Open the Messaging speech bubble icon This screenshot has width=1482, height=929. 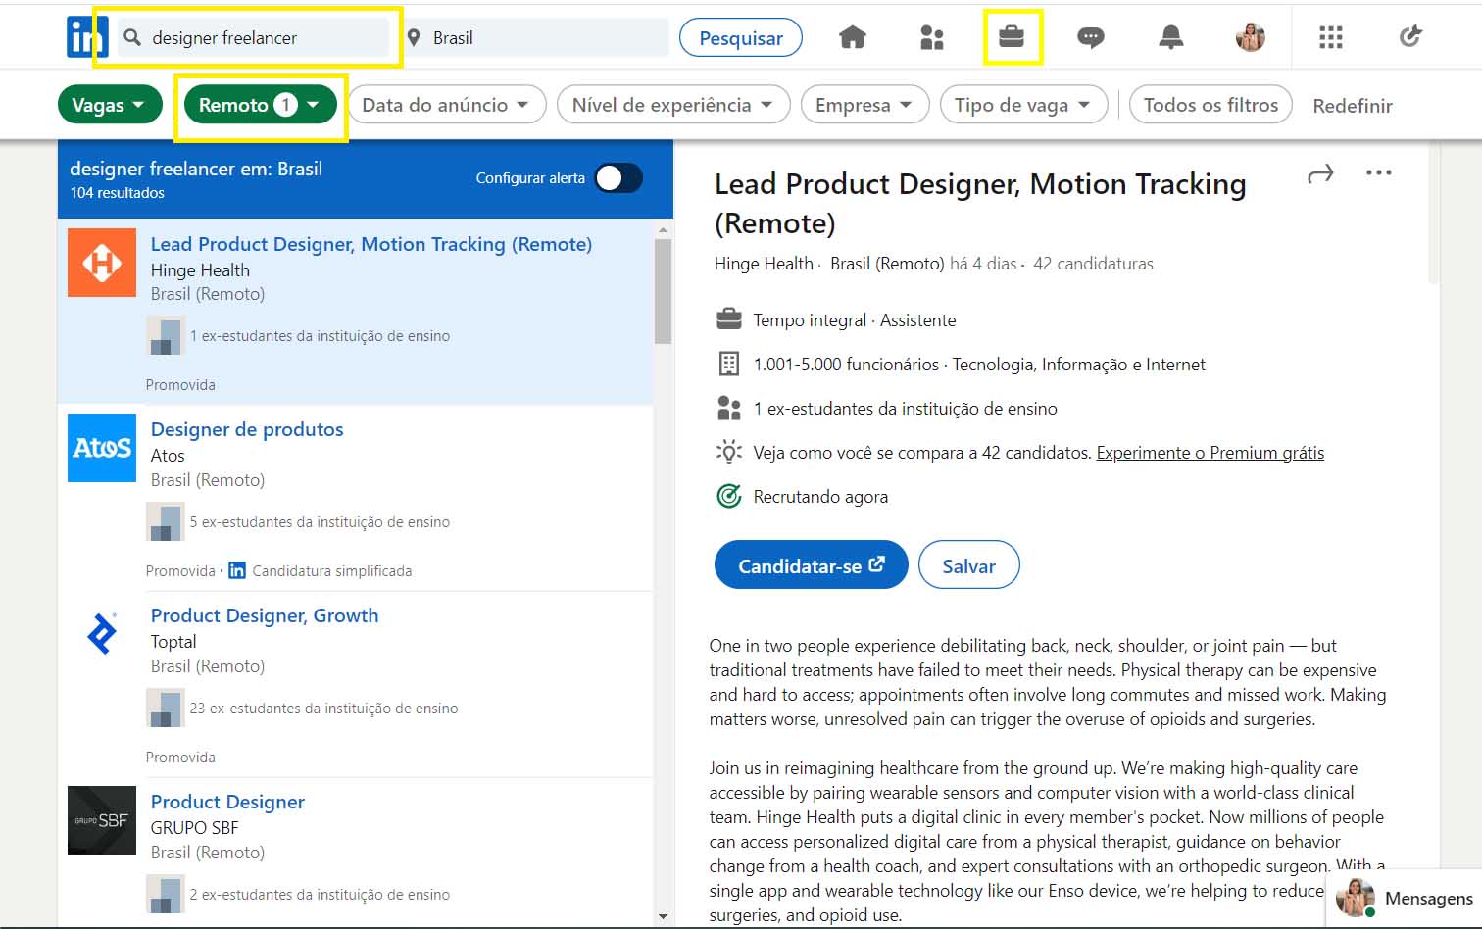click(1091, 36)
